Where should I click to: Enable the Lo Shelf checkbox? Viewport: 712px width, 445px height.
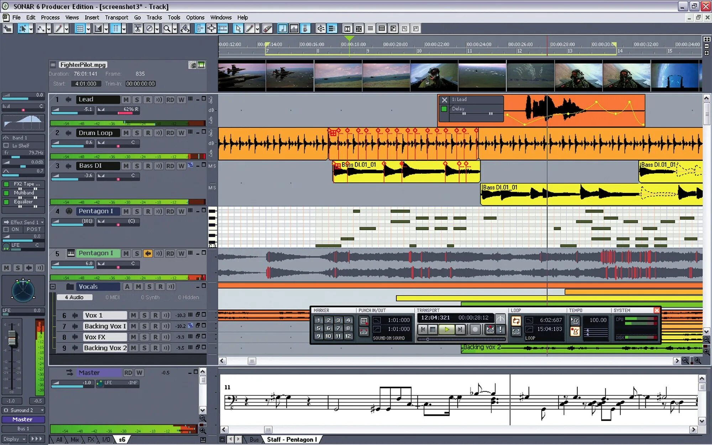[x=6, y=146]
